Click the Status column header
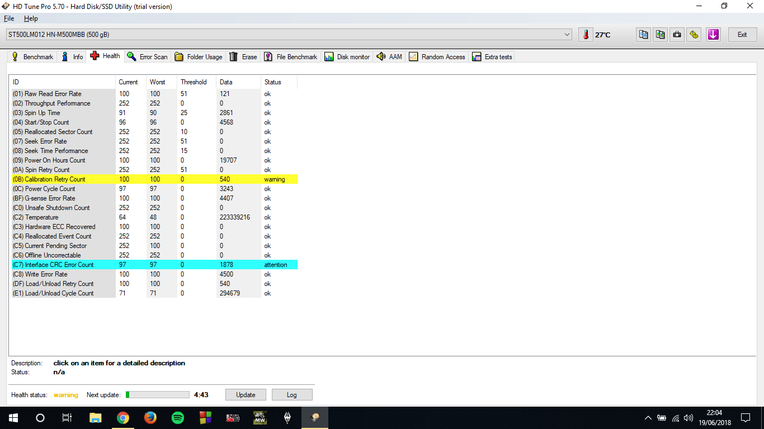This screenshot has height=429, width=764. [279, 82]
